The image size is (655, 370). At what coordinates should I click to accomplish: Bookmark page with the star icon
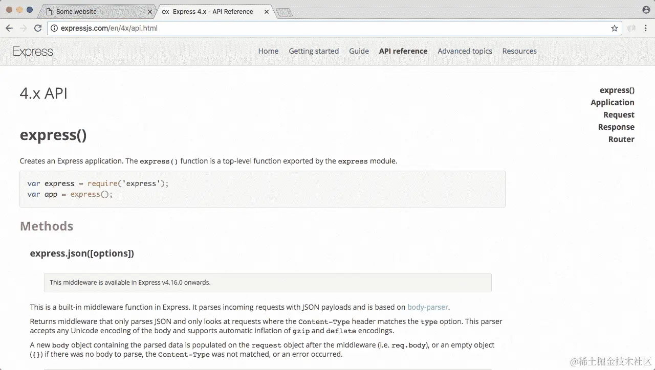615,28
